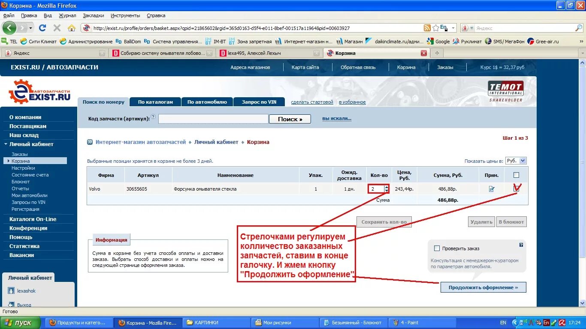Tick the select-all checkbox in table header

(x=516, y=175)
